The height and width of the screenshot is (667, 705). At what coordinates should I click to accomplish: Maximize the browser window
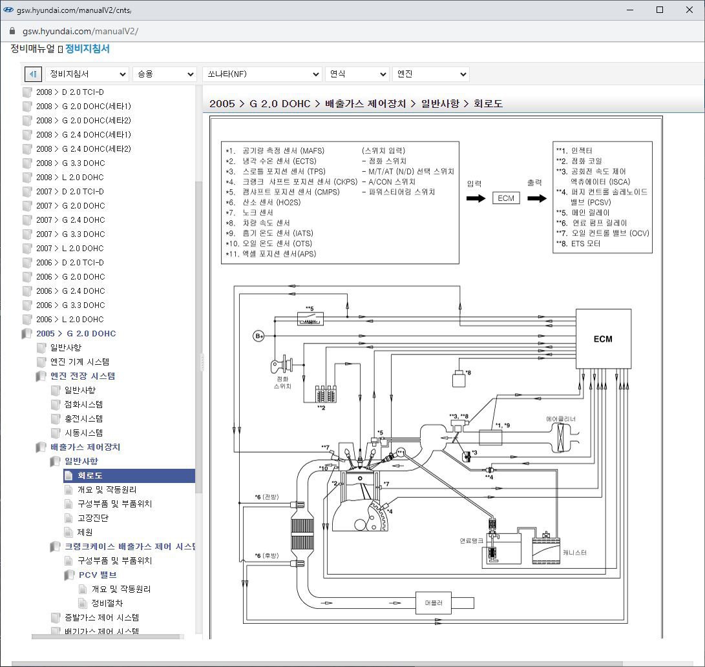pos(660,10)
